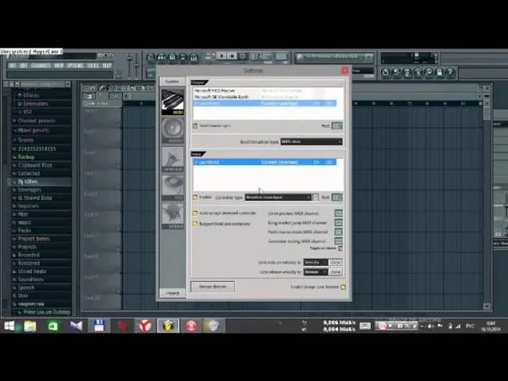
Task: Expand the Projects browser folder
Action: tap(27, 247)
